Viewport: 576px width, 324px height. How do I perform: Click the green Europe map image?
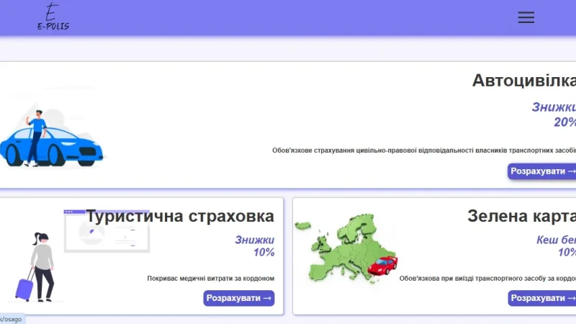point(346,248)
